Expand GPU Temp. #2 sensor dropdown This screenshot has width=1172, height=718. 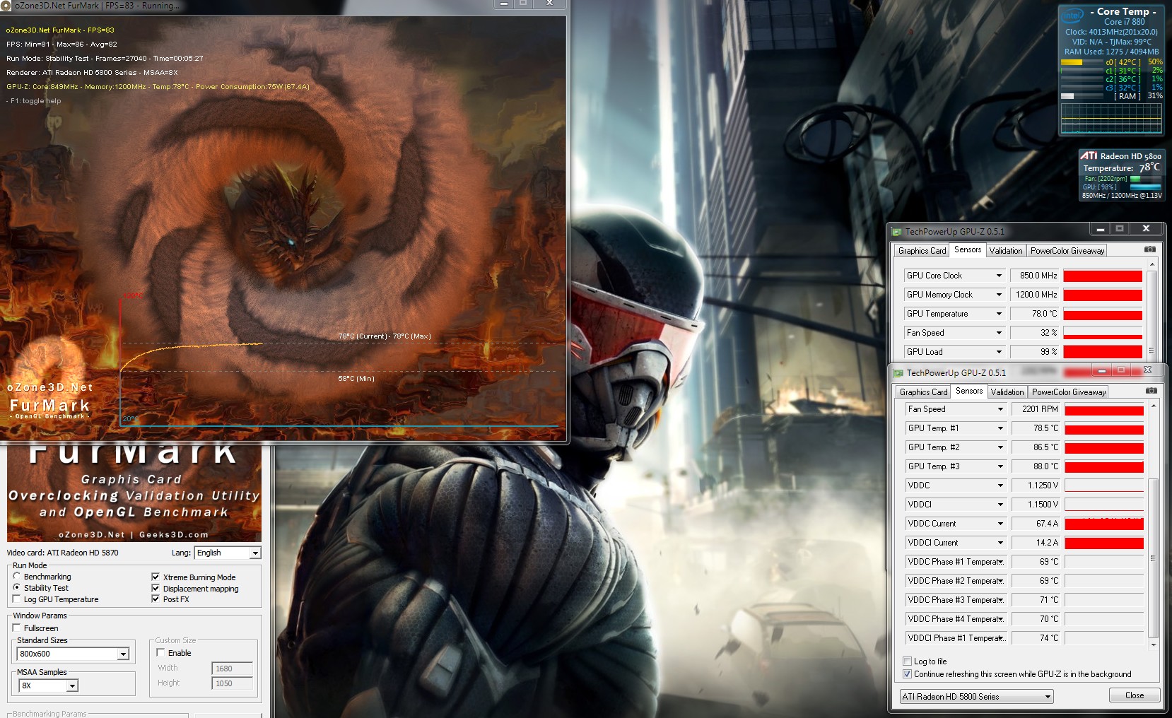click(1000, 447)
